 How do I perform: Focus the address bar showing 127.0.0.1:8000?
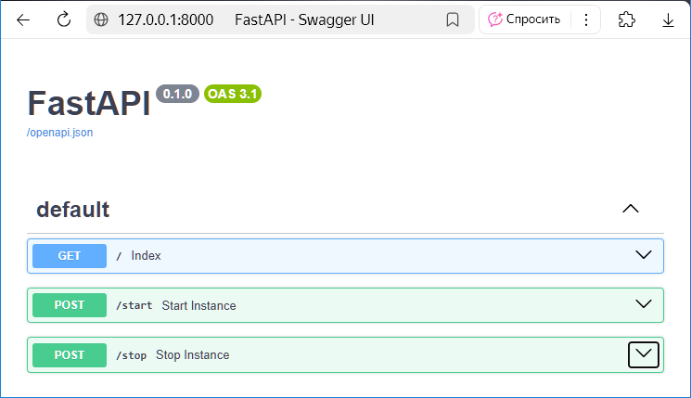click(x=278, y=19)
